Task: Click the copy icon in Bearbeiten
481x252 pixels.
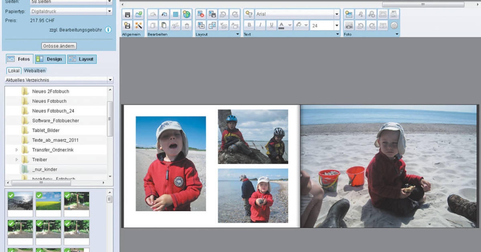Action: click(x=153, y=26)
